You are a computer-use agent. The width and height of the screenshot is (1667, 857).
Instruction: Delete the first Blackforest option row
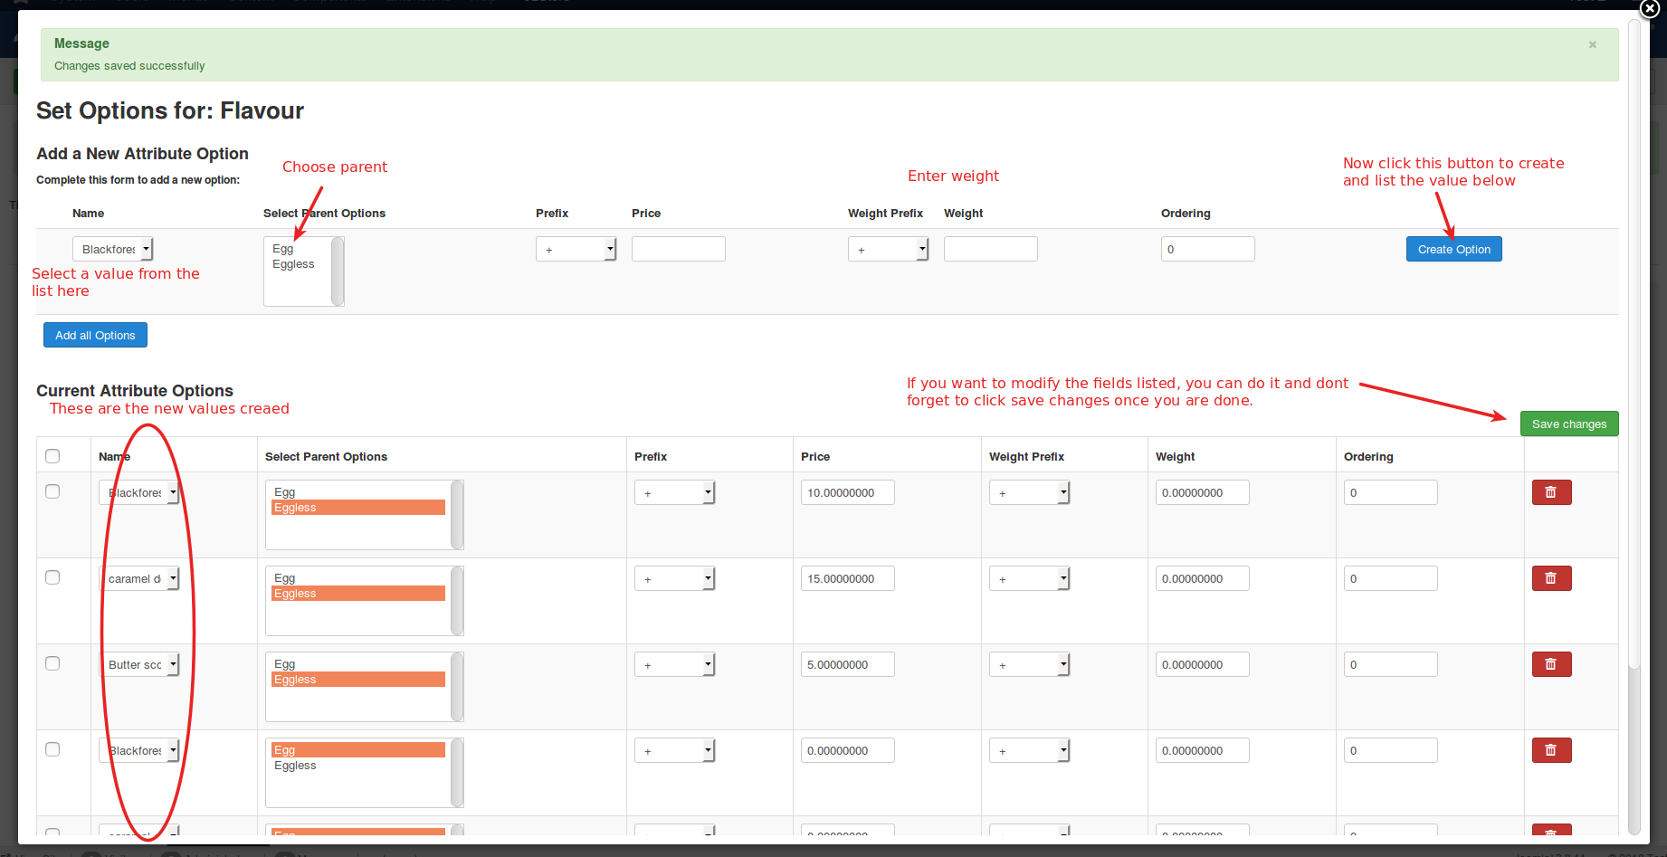point(1551,492)
